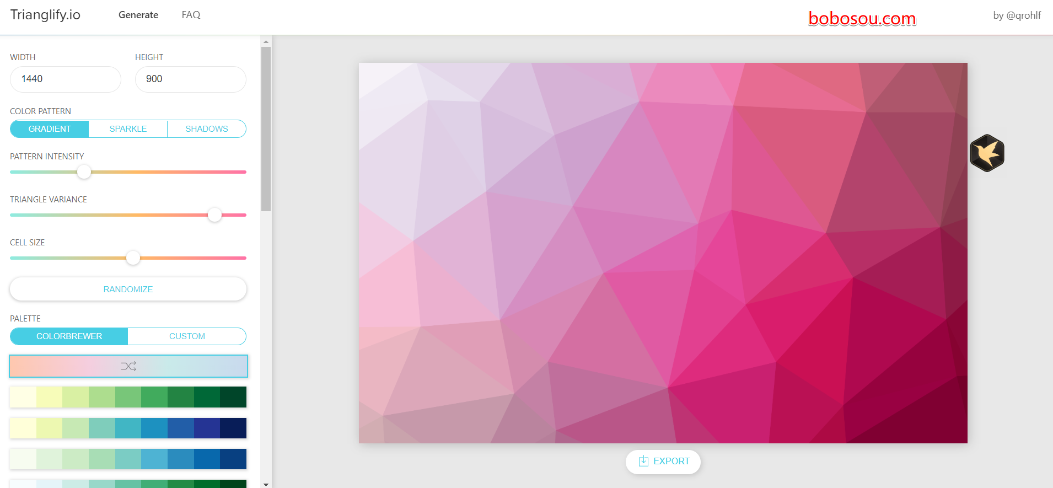Click the download icon on the Export button
Screen dimensions: 1053x488
[643, 462]
